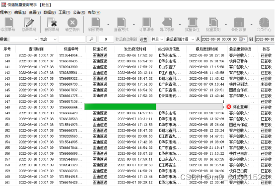Viewport: 275px width, 186px height.
Task: Click 未签收 status in row 151
Action: pos(266,125)
